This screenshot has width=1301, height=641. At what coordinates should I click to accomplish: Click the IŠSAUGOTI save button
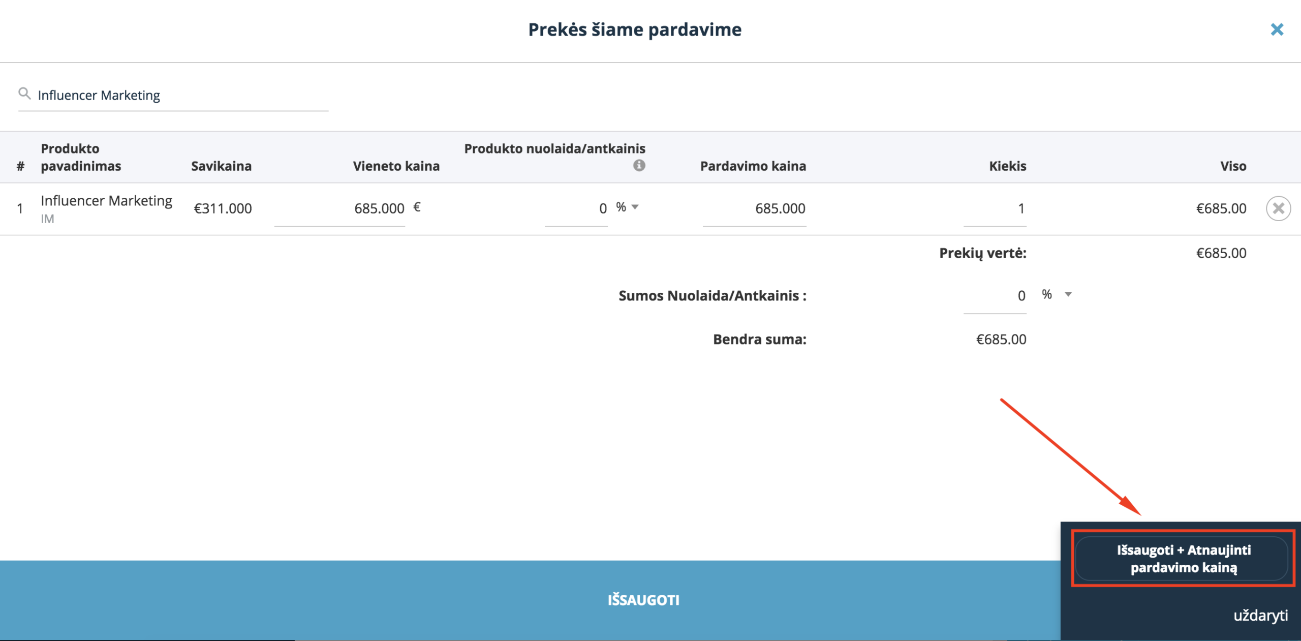[643, 600]
